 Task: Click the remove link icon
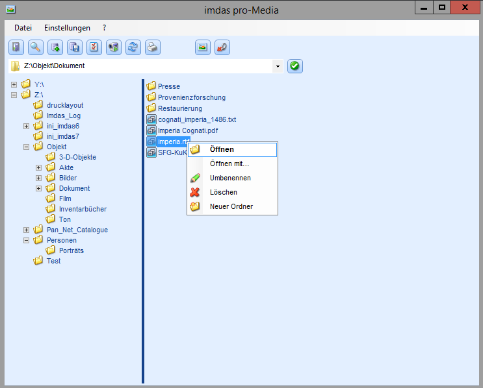click(222, 47)
